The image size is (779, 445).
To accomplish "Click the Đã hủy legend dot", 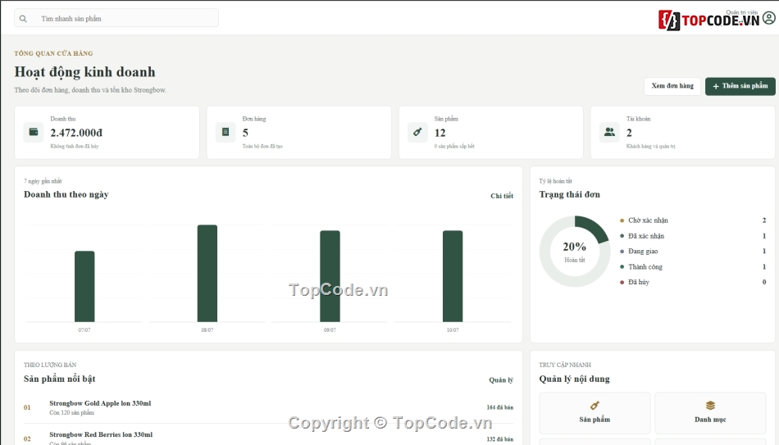I will tap(622, 282).
